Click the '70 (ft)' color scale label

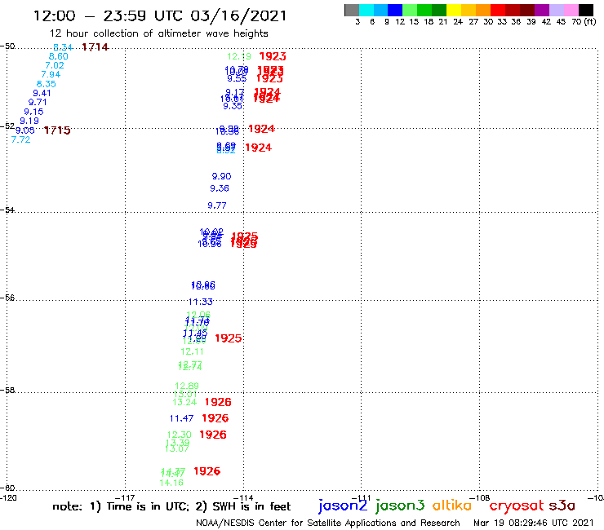coord(584,22)
